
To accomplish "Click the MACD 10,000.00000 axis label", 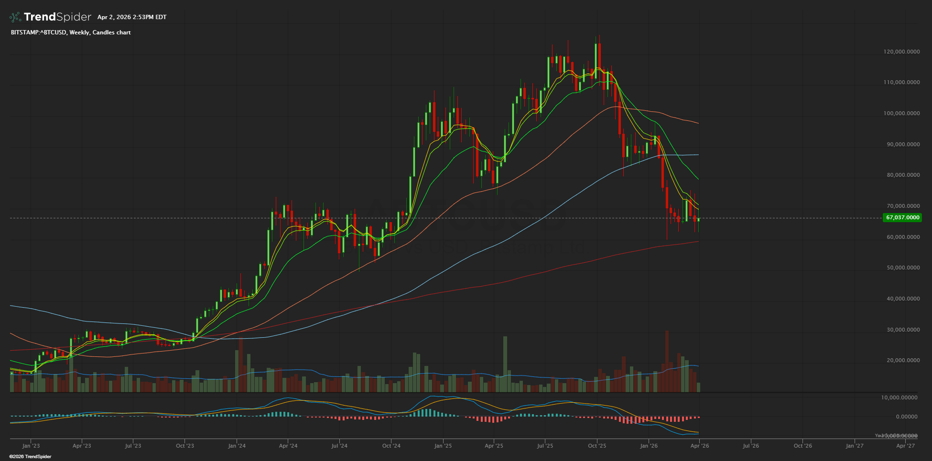I will pyautogui.click(x=899, y=397).
